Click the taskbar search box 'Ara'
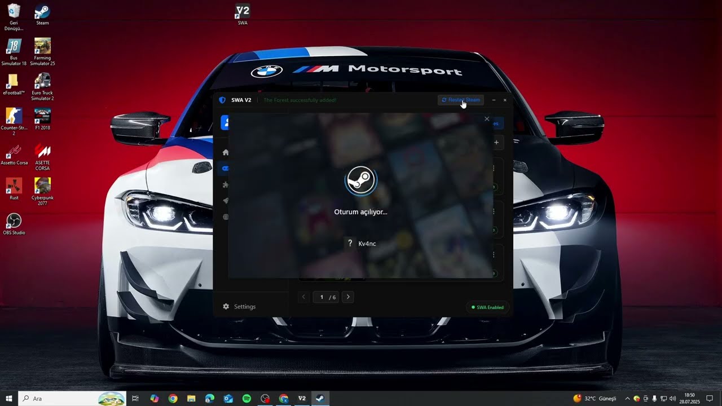The height and width of the screenshot is (406, 722). tap(73, 399)
